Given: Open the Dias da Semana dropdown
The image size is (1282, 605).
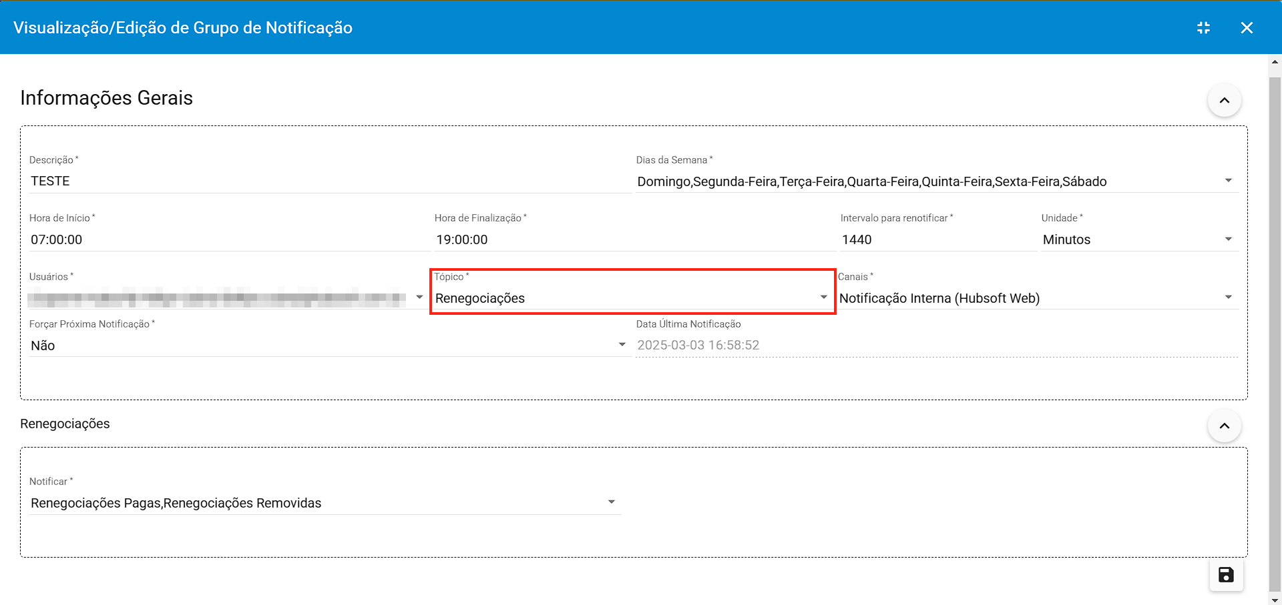Looking at the screenshot, I should tap(937, 181).
